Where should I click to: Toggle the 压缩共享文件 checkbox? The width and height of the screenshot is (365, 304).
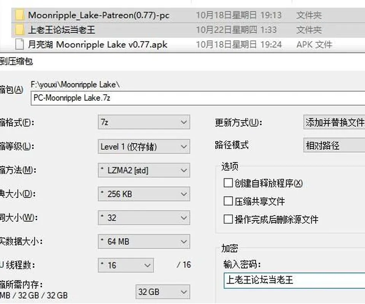(x=228, y=201)
